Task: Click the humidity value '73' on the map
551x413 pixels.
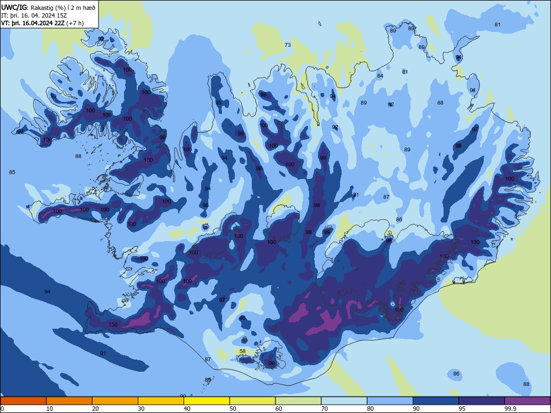Action: click(288, 45)
